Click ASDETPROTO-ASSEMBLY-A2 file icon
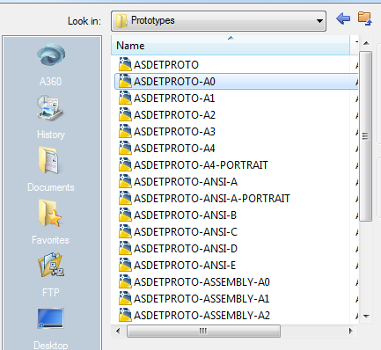 click(x=125, y=315)
